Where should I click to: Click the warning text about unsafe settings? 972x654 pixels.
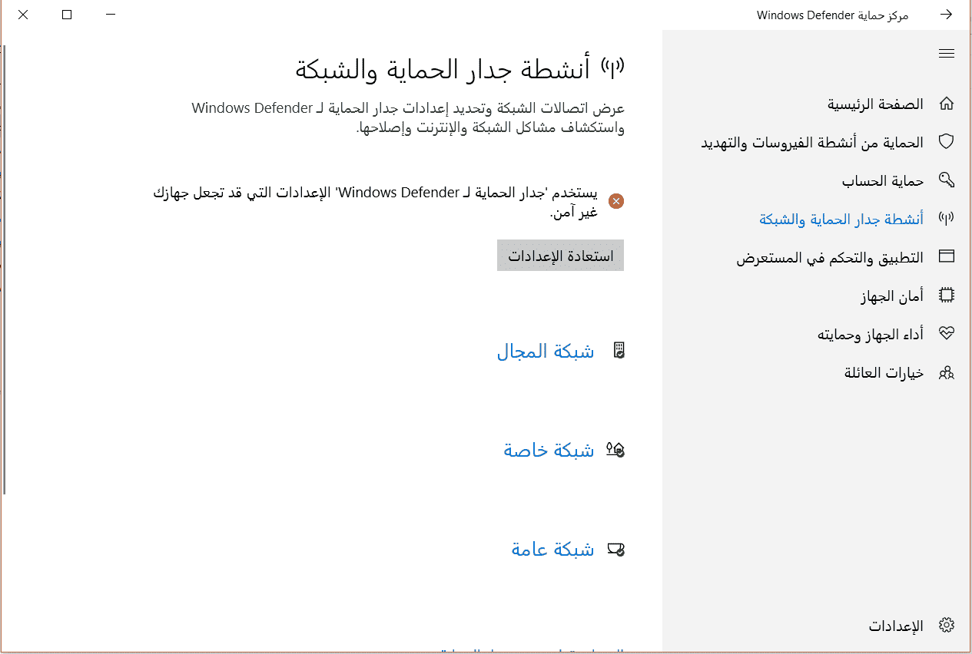coord(375,202)
